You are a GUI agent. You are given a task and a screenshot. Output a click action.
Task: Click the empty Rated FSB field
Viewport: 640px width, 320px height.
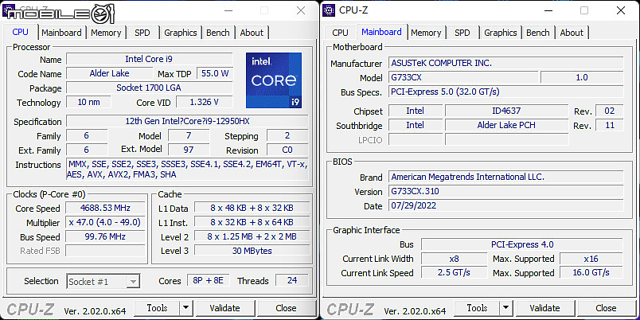point(105,251)
